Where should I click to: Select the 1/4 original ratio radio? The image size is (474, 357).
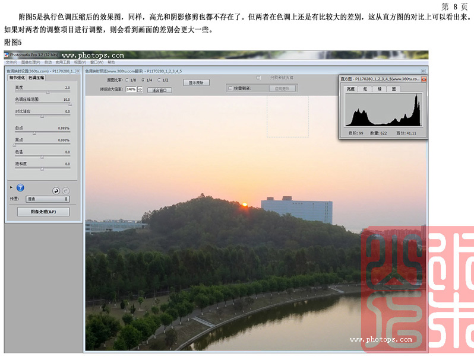tap(143, 80)
